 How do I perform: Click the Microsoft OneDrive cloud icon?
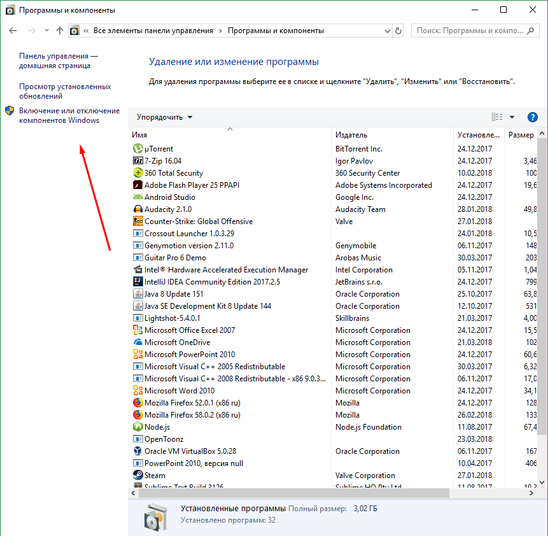(137, 342)
